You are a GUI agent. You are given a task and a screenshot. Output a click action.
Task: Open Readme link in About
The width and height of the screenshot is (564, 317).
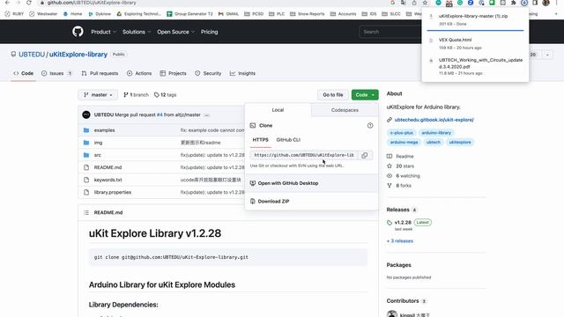[x=400, y=157]
